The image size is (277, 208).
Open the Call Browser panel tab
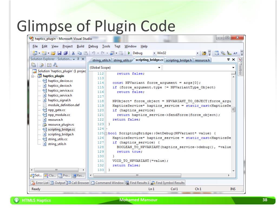click(x=78, y=183)
